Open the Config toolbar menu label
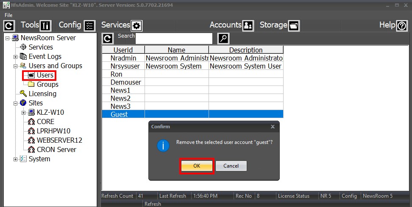412x207 pixels. (70, 25)
